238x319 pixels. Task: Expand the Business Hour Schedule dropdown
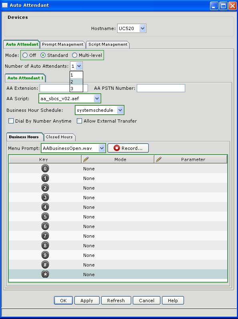tap(120, 110)
